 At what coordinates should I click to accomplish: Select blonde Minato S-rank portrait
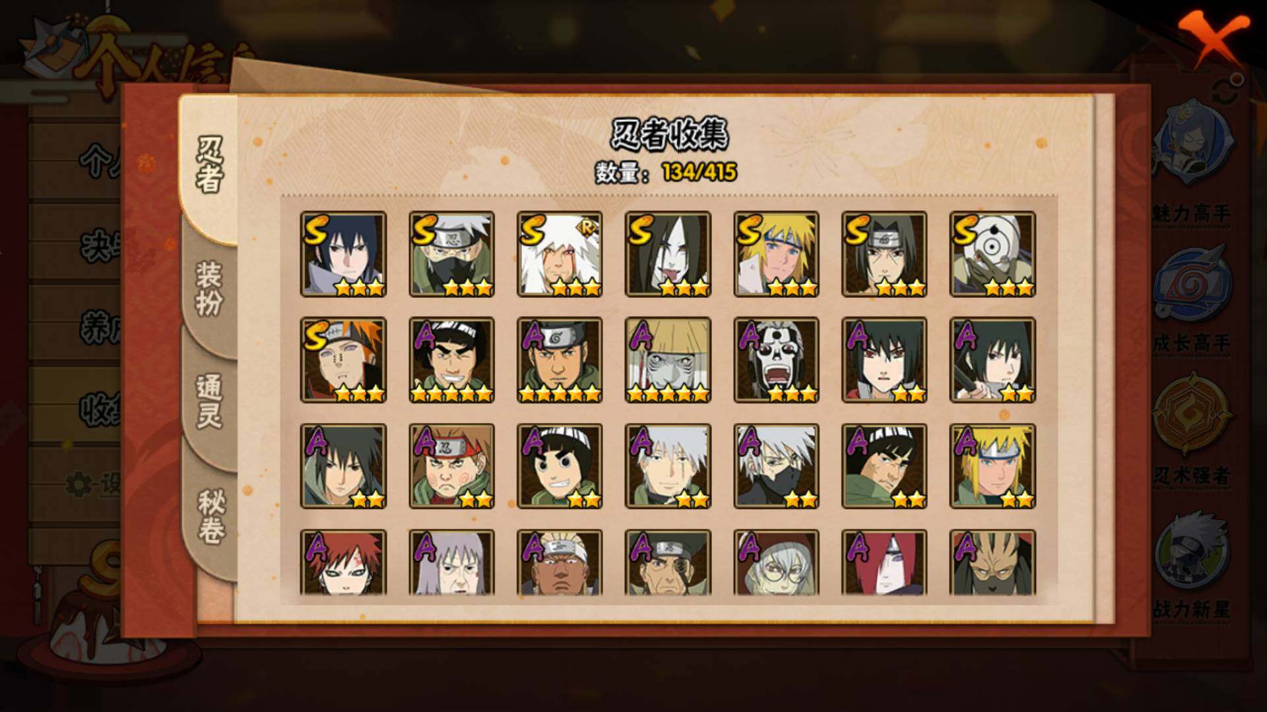[776, 254]
